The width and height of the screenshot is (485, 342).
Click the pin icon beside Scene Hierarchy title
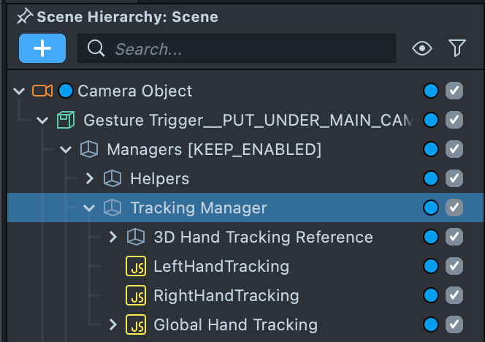point(25,15)
